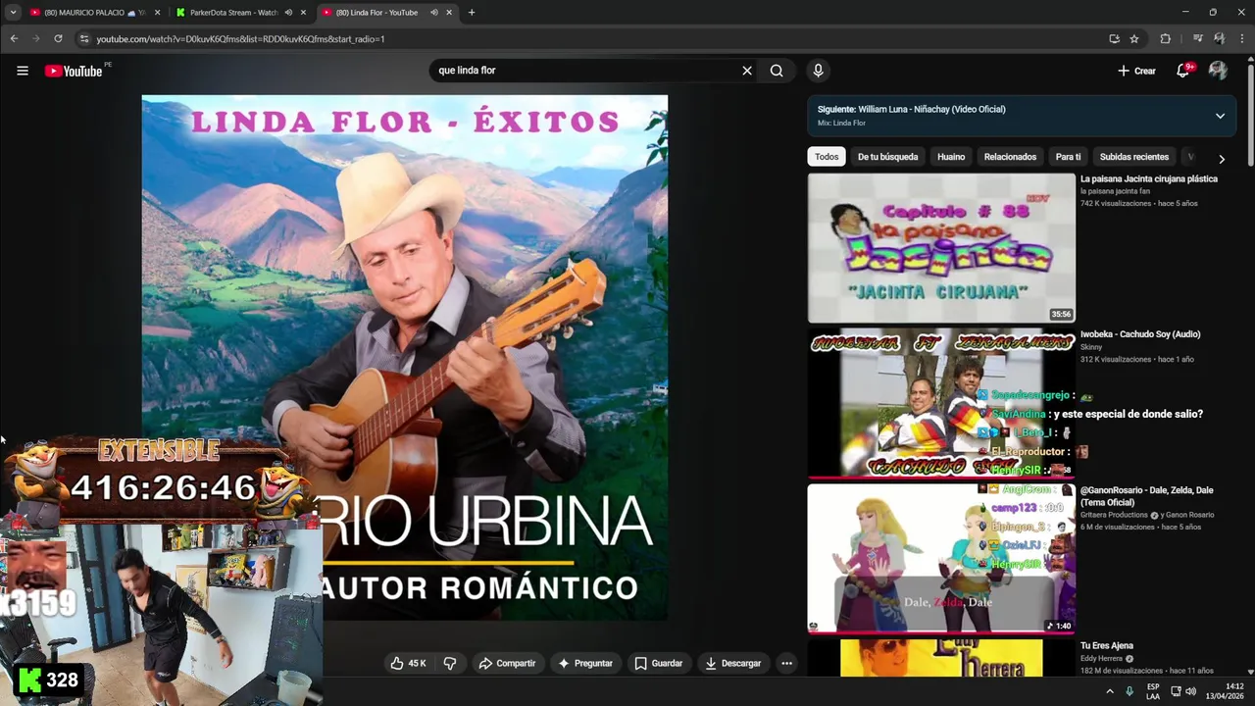Click the Cachudo Soy video thumbnail
This screenshot has width=1255, height=706.
[x=941, y=403]
